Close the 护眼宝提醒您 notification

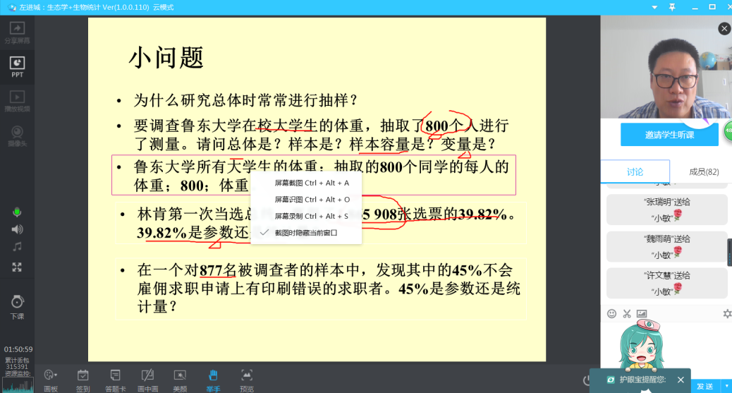pos(681,380)
